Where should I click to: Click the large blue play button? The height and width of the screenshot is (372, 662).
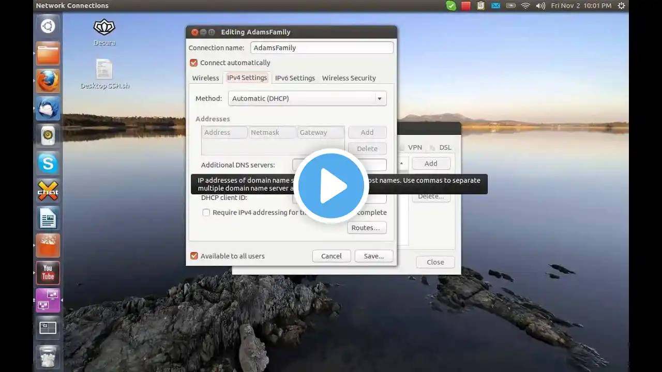[x=331, y=186]
